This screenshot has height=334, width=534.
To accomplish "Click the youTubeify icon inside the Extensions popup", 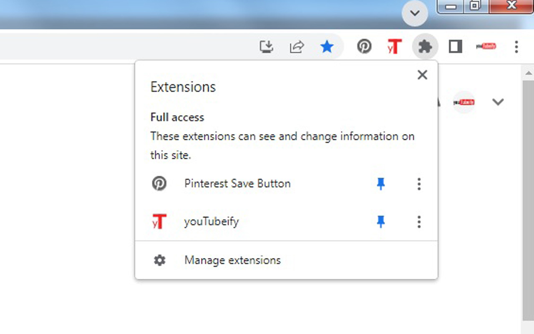I will click(x=159, y=221).
